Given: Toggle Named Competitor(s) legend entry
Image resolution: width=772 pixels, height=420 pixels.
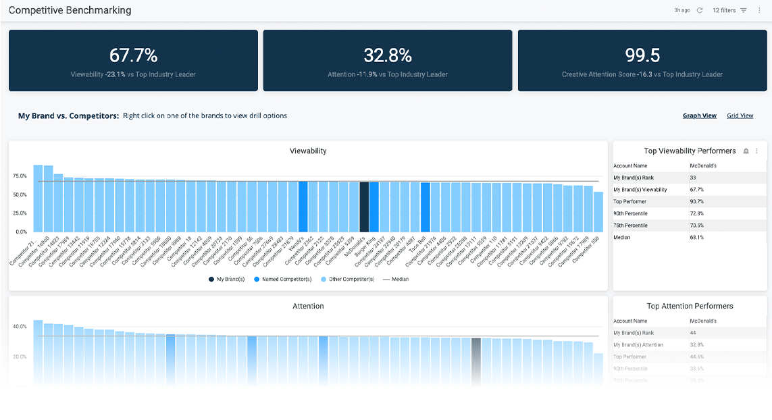Looking at the screenshot, I should click(x=282, y=279).
